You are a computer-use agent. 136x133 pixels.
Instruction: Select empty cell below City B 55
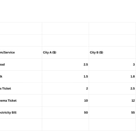pyautogui.click(x=112, y=125)
